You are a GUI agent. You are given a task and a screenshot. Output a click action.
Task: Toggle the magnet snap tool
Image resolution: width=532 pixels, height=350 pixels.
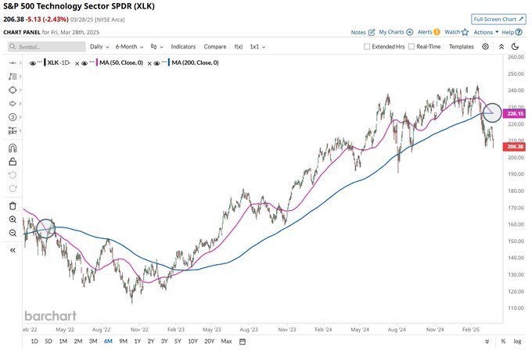point(13,147)
